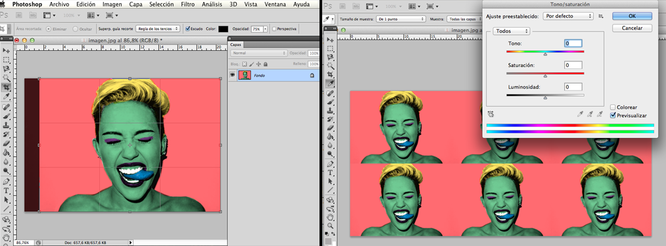Open the screen mode dropdown in left window

click(x=112, y=15)
